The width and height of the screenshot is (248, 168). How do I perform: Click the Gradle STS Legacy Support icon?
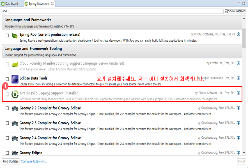click(x=15, y=94)
